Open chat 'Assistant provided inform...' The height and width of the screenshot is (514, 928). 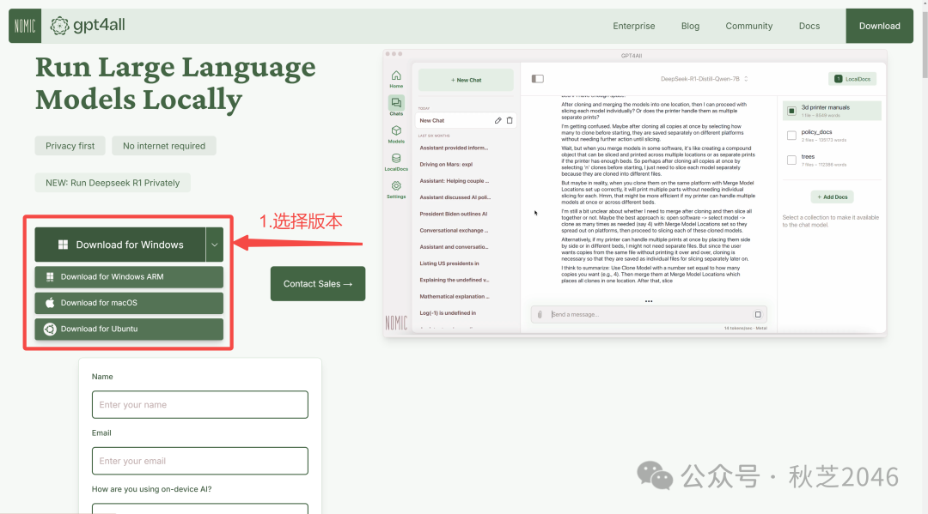click(455, 148)
